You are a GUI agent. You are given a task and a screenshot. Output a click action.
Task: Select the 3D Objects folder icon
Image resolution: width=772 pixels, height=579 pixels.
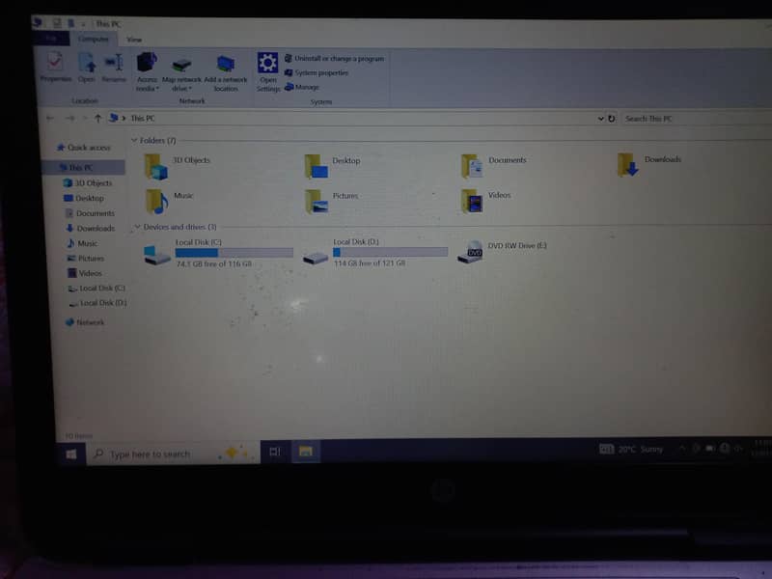156,166
